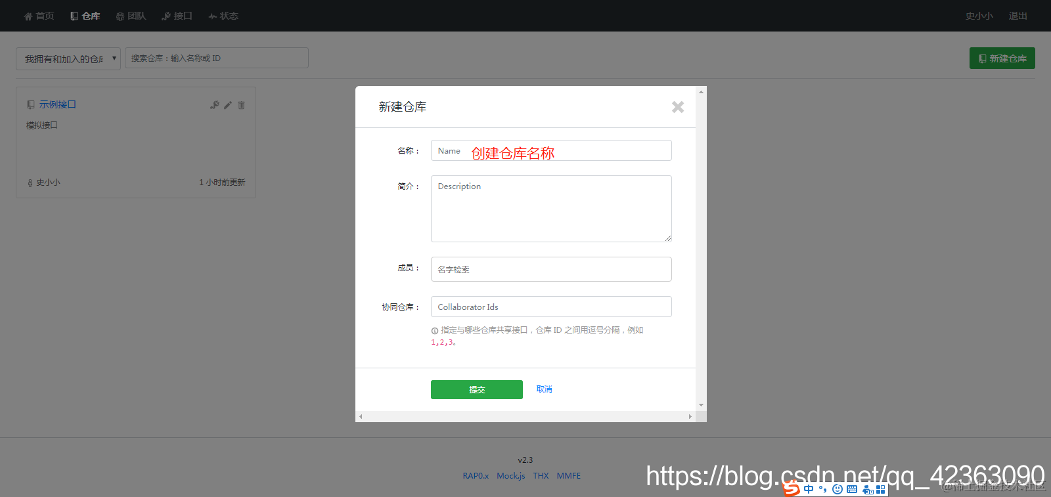Click dialog horizontal scrollbar right arrow
The image size is (1051, 497).
[x=690, y=416]
